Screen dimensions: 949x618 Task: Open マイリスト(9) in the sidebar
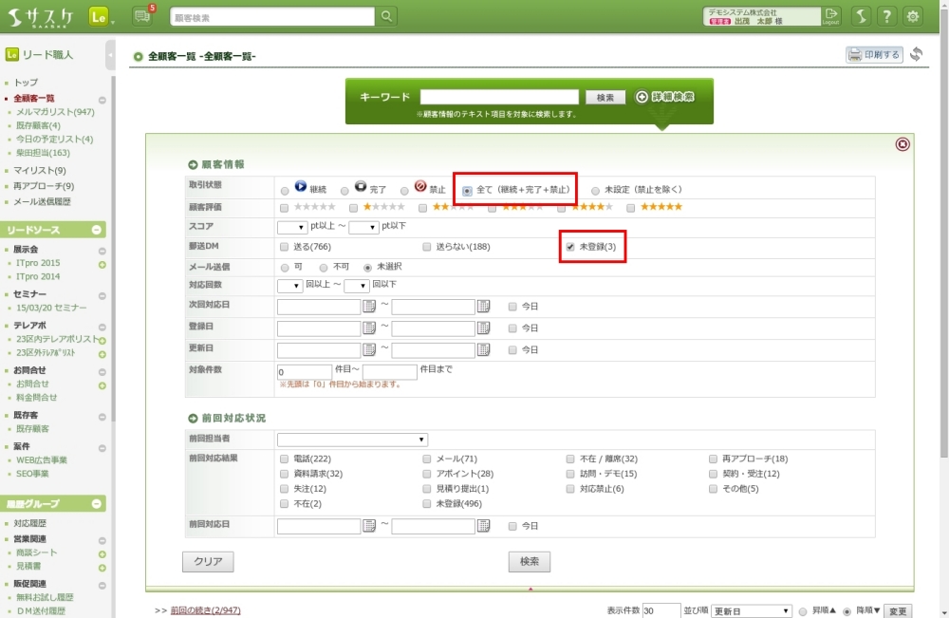(40, 171)
